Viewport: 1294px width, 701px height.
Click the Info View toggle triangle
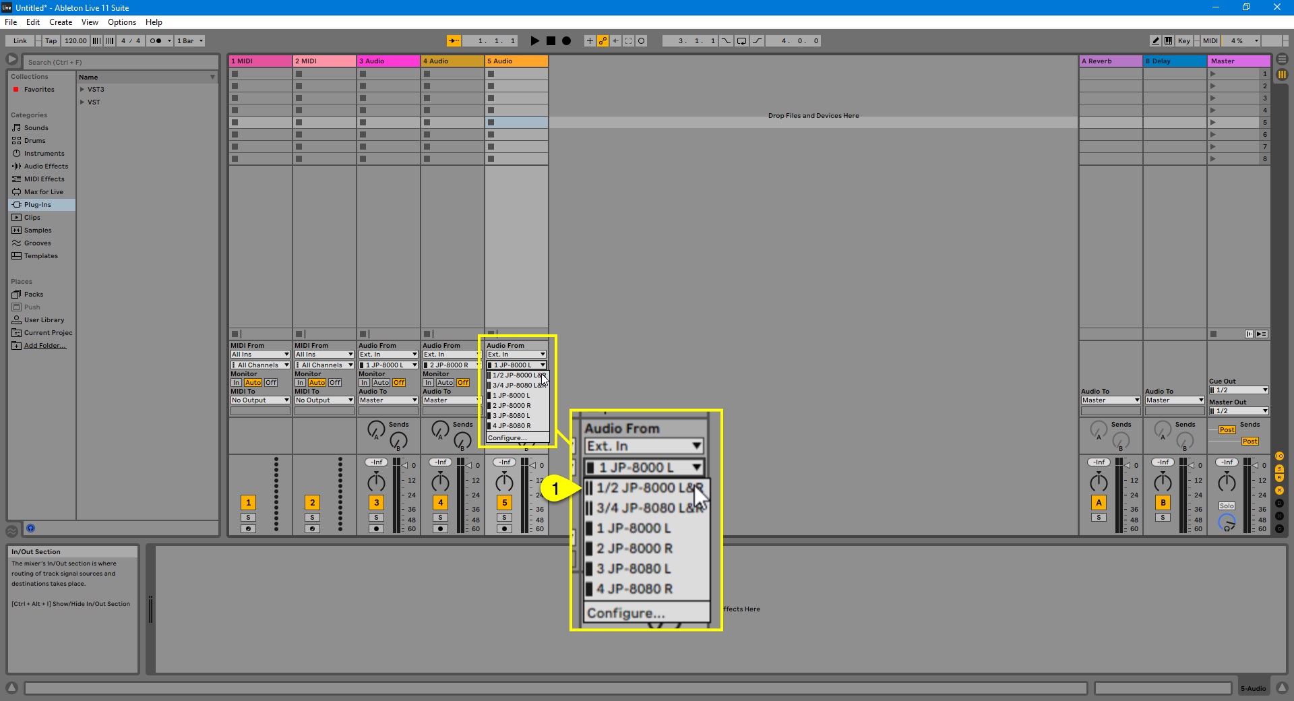click(x=11, y=688)
